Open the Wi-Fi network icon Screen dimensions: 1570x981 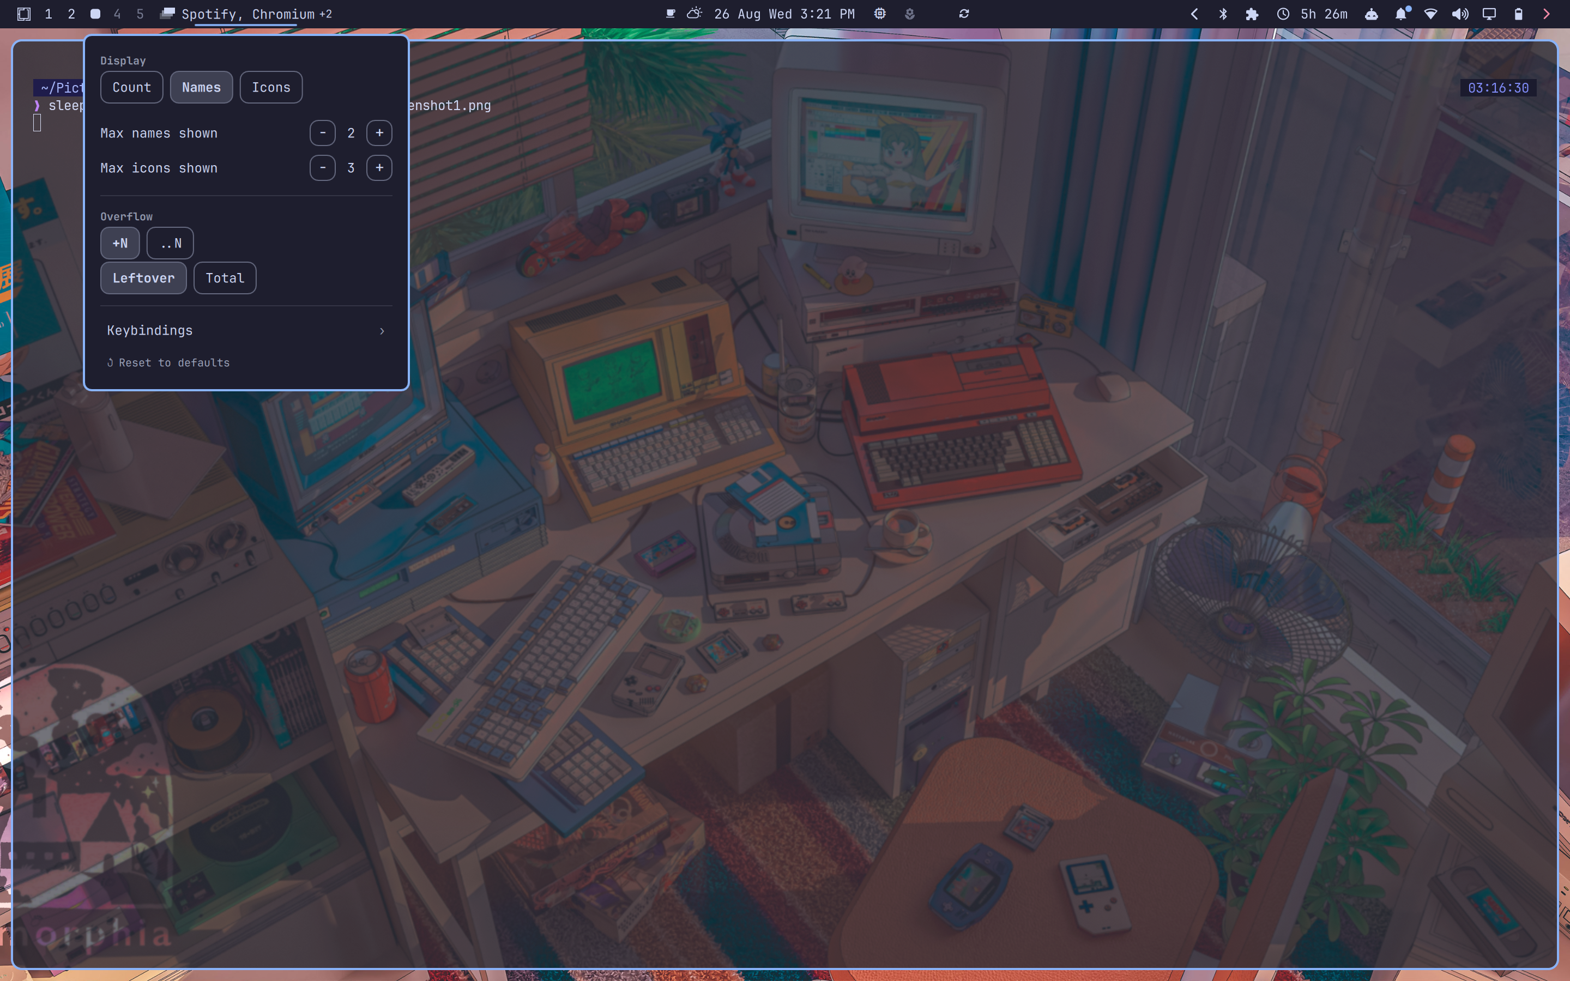click(1430, 14)
